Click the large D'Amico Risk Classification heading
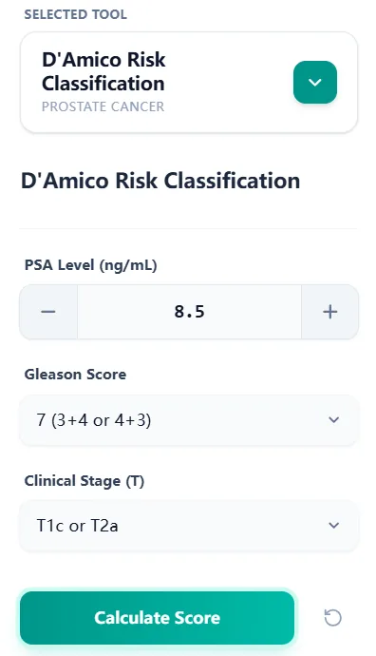The width and height of the screenshot is (376, 656). tap(160, 181)
